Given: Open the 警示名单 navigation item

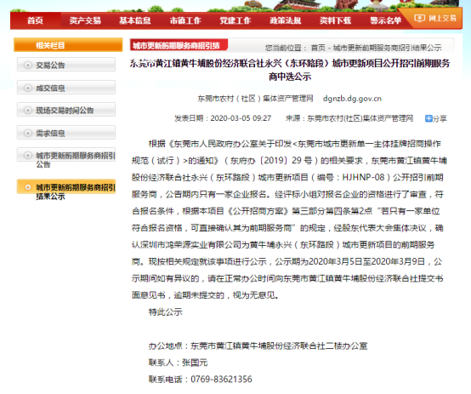Looking at the screenshot, I should 386,20.
